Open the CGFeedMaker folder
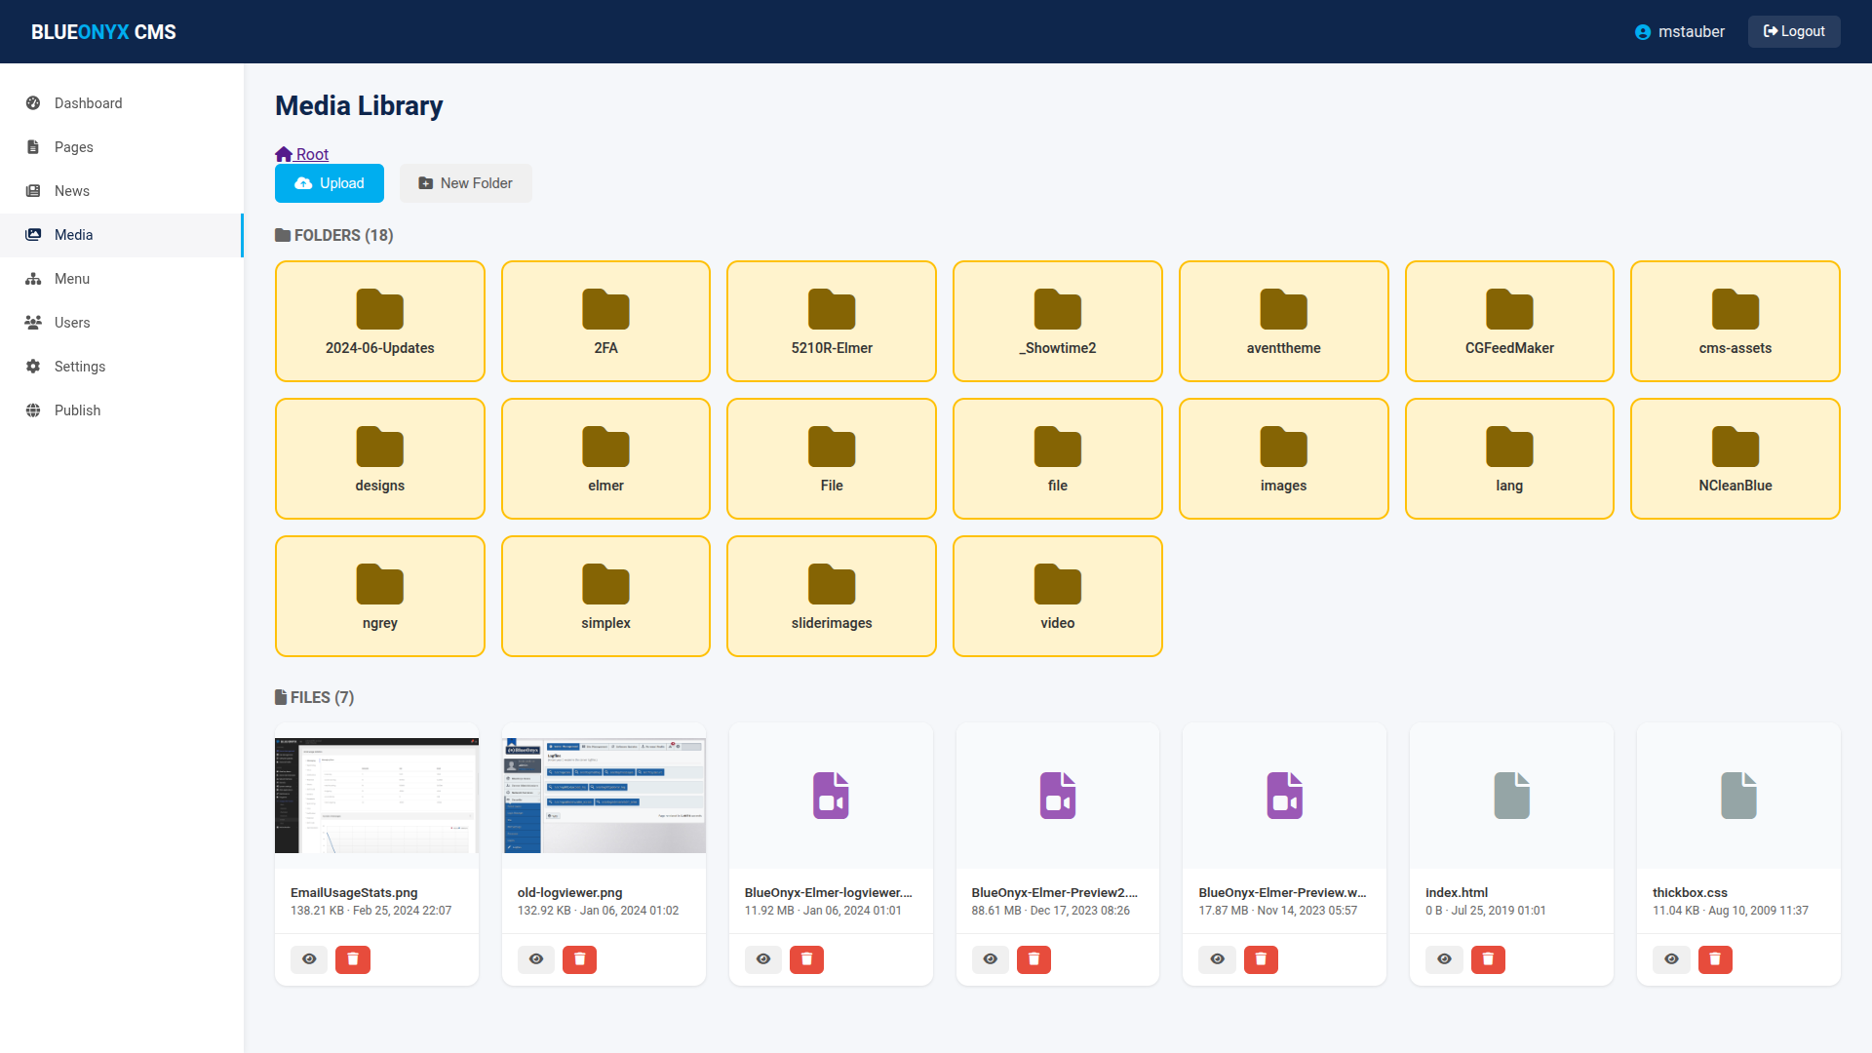Image resolution: width=1872 pixels, height=1053 pixels. pyautogui.click(x=1508, y=321)
